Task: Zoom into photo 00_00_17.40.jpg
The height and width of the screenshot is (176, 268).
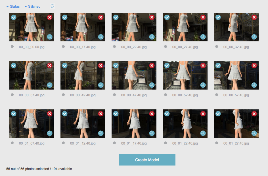Action: [101, 37]
